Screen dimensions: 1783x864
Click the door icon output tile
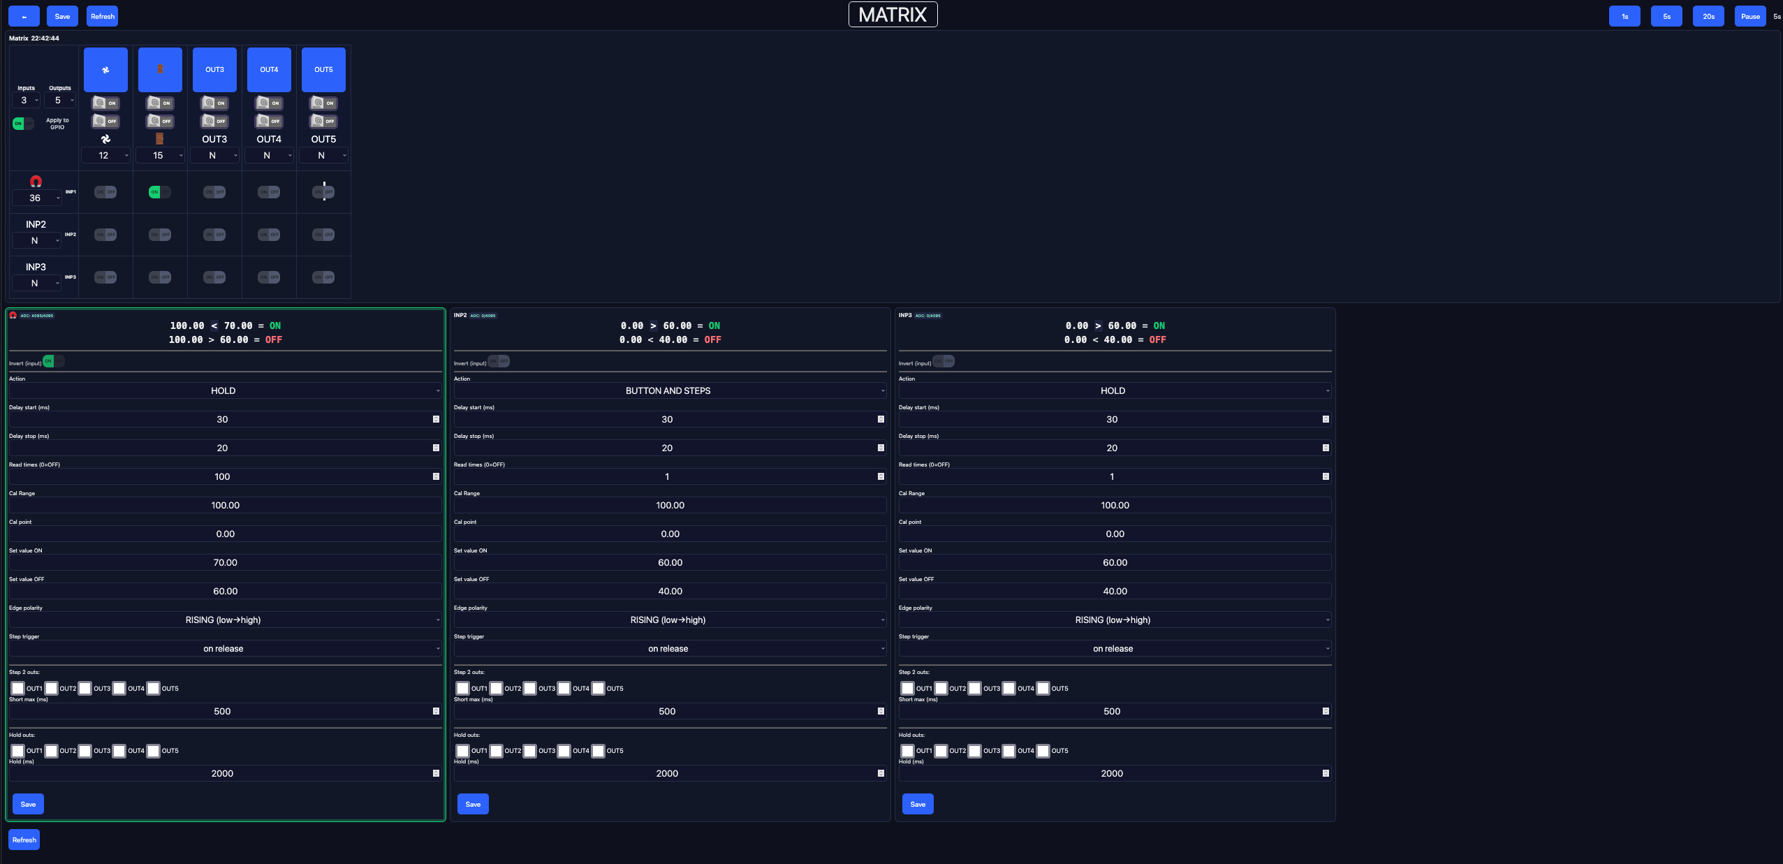160,70
